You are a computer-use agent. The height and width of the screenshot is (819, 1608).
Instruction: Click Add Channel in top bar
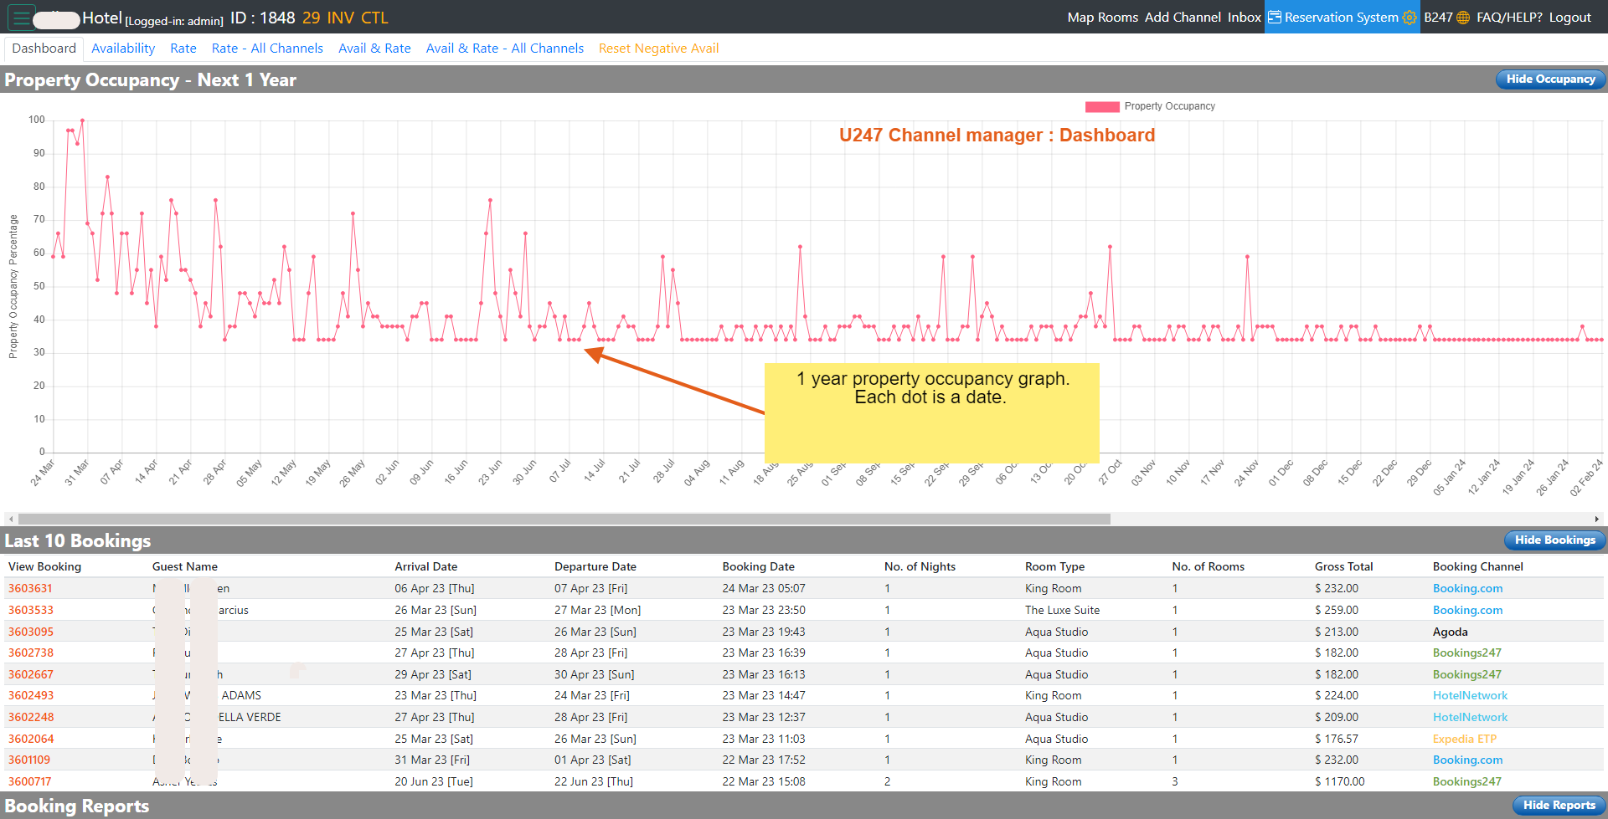(1183, 18)
